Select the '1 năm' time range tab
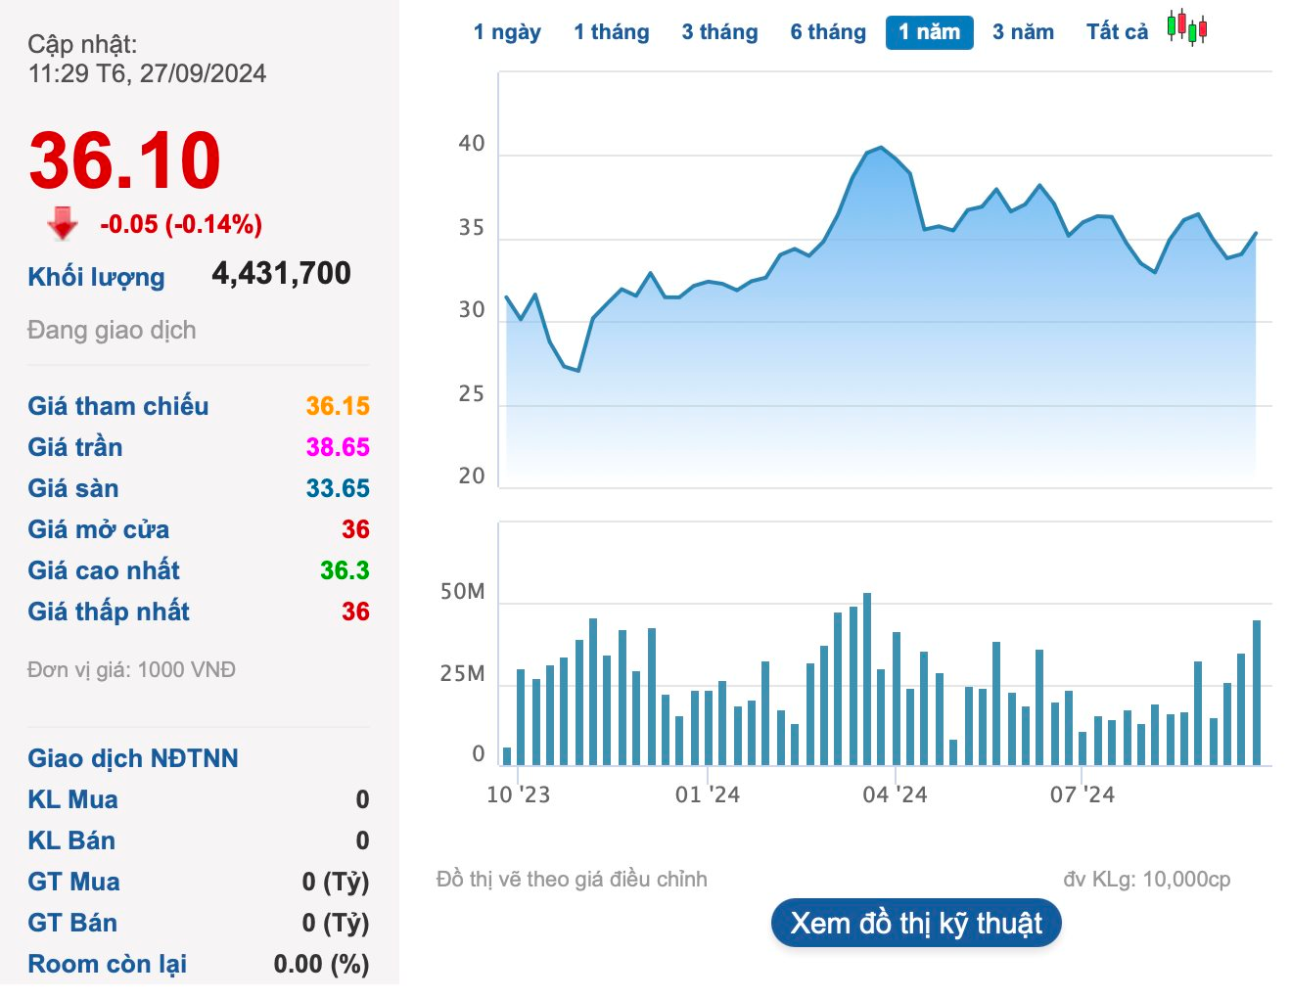This screenshot has width=1290, height=998. [930, 32]
